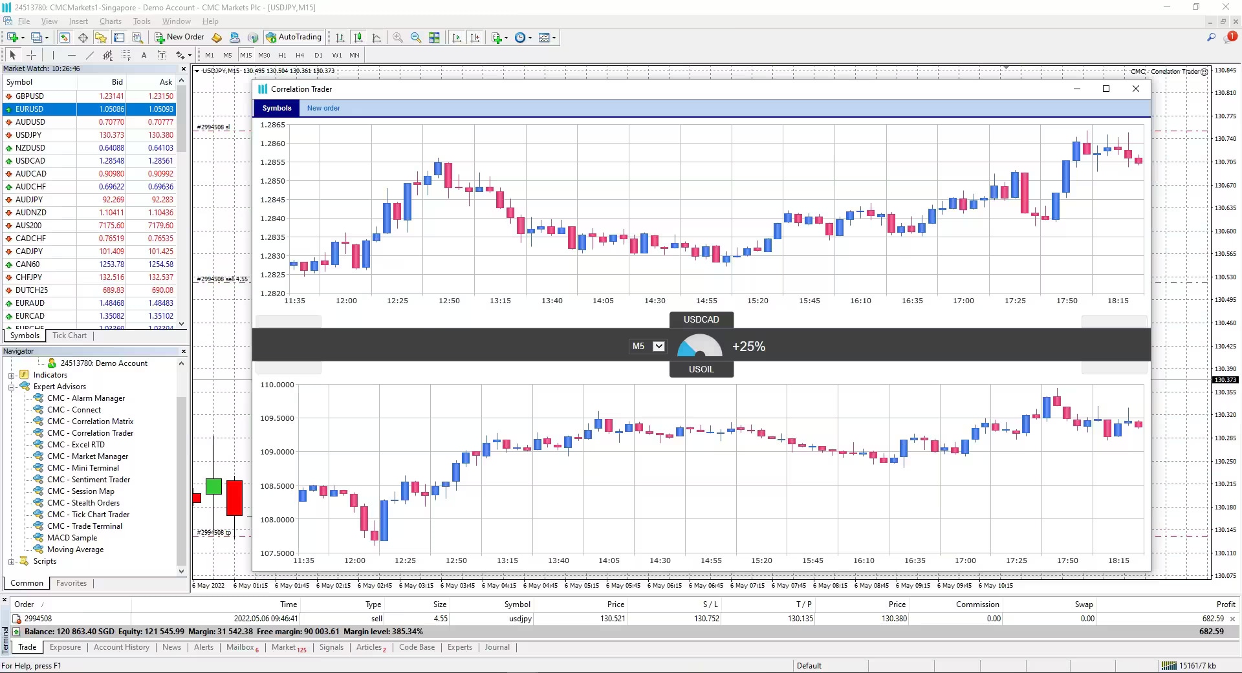Image resolution: width=1242 pixels, height=673 pixels.
Task: Select the Horizontal Line drawing tool
Action: (71, 55)
